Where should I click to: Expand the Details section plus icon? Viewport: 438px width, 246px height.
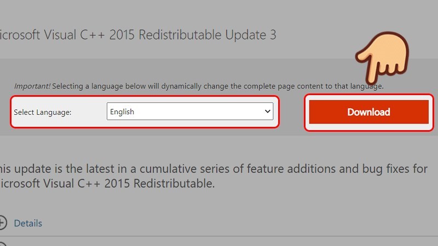click(x=2, y=223)
